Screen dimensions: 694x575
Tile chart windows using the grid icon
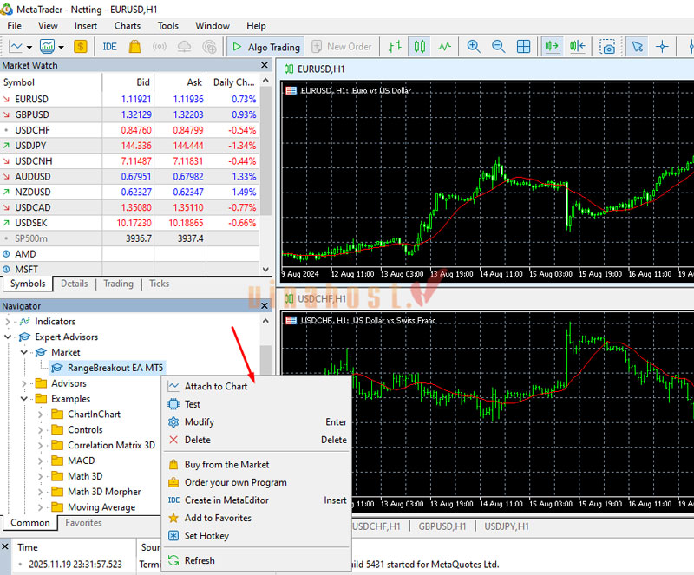523,47
